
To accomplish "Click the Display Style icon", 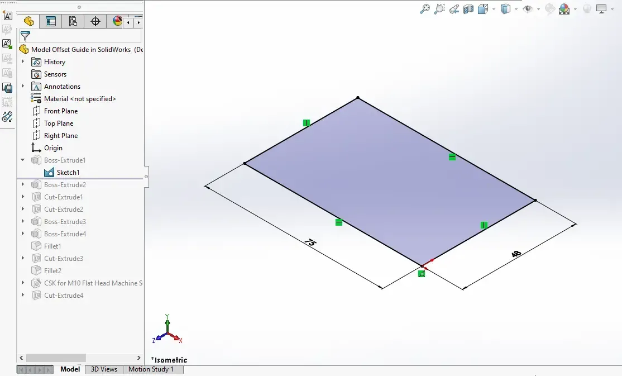I will pyautogui.click(x=505, y=9).
